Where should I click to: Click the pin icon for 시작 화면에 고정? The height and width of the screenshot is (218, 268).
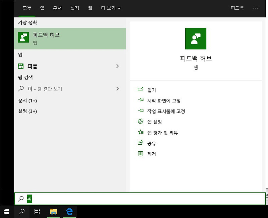(x=141, y=100)
